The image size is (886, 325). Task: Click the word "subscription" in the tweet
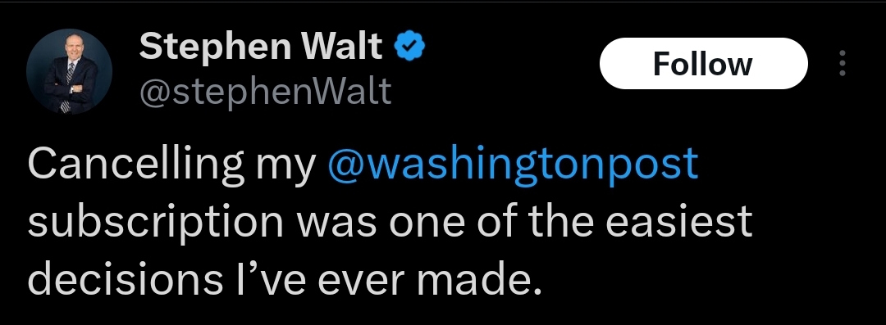click(155, 223)
